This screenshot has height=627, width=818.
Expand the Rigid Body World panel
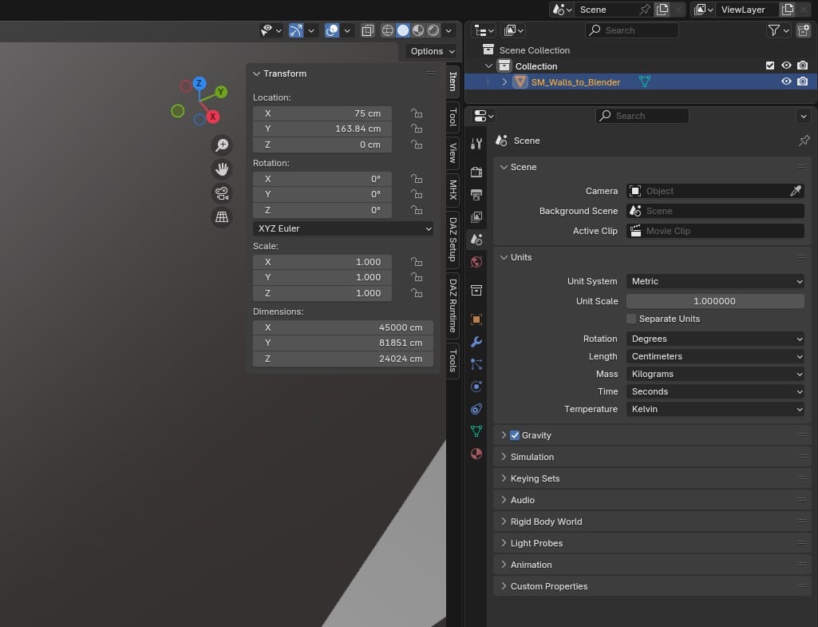tap(546, 522)
